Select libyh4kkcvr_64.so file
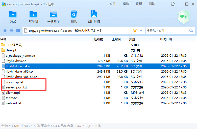197x129 pixels. (95, 66)
